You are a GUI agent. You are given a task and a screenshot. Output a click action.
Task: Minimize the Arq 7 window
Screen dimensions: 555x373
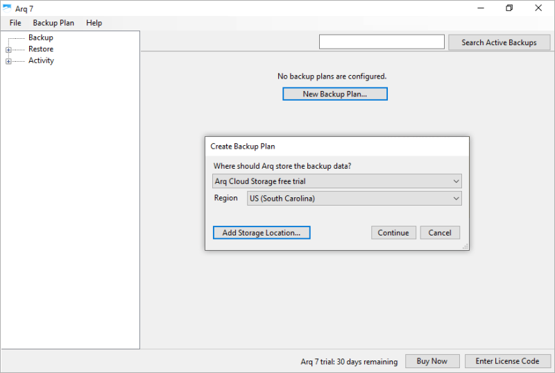[481, 8]
